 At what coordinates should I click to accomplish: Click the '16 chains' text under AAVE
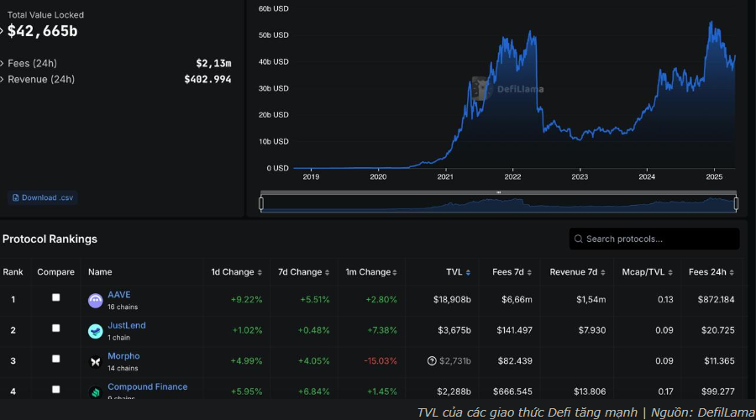click(123, 307)
